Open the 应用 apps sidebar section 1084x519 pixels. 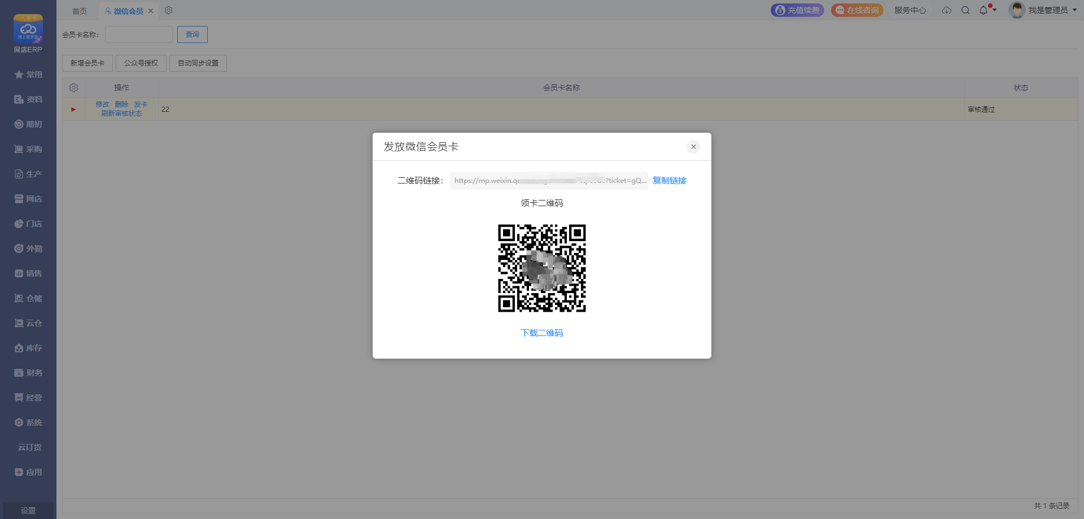click(28, 472)
